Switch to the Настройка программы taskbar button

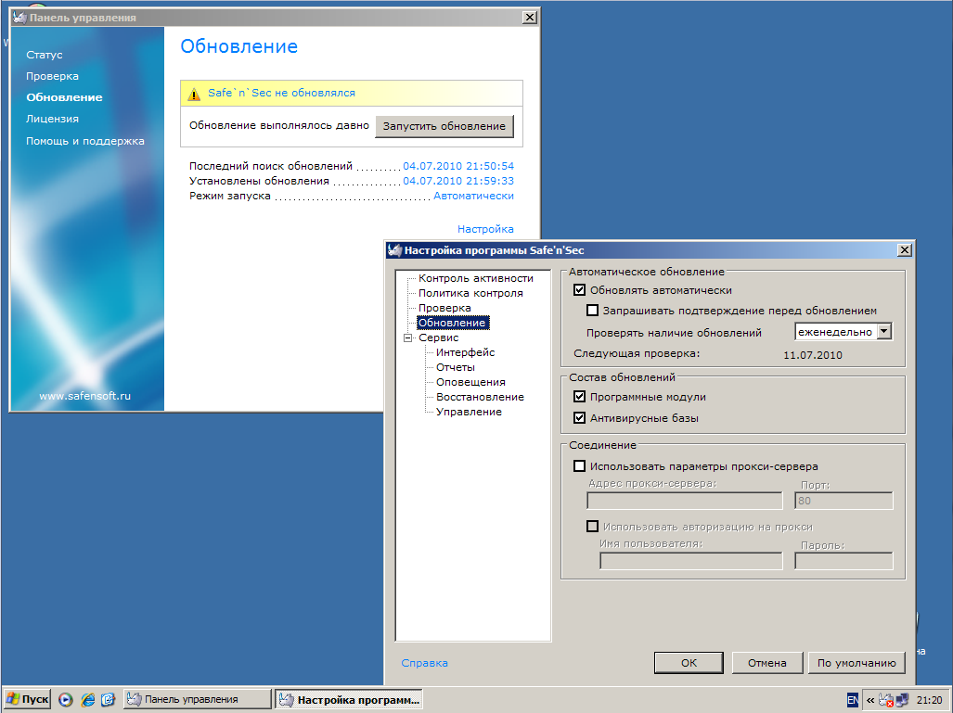tap(349, 700)
